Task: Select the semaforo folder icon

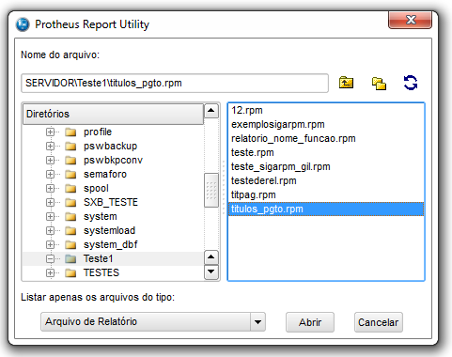Action: tap(70, 175)
